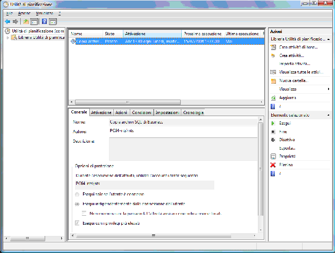Click the tree pane horizontal scrollbar thumb

pos(28,238)
